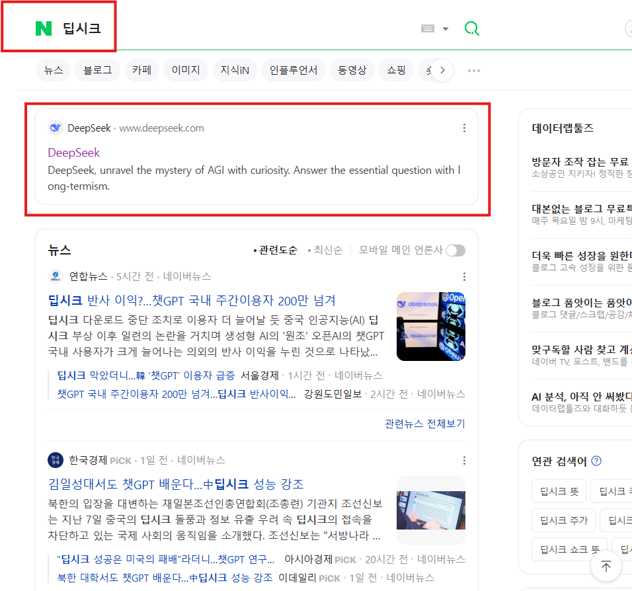Select the 인플루언서 tab
632x591 pixels.
(x=294, y=70)
